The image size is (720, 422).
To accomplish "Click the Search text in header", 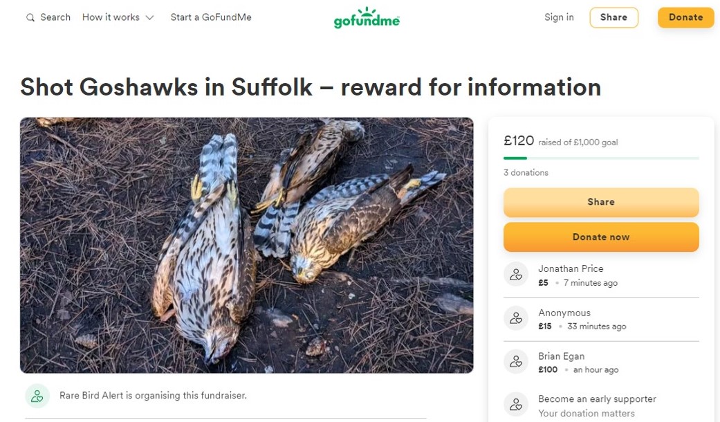I will pos(55,17).
